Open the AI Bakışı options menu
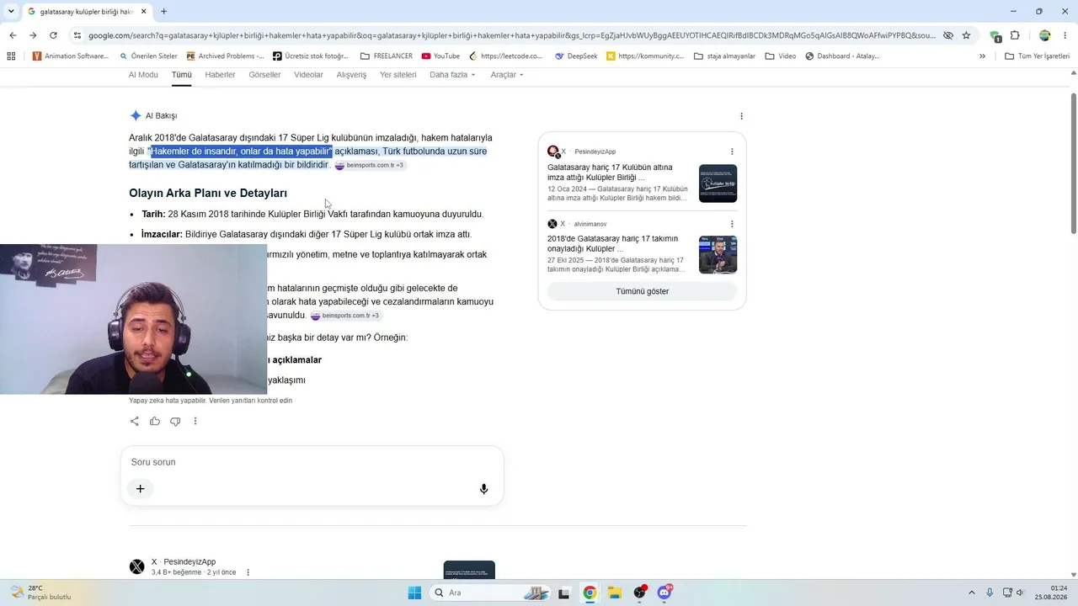This screenshot has width=1078, height=606. click(741, 116)
